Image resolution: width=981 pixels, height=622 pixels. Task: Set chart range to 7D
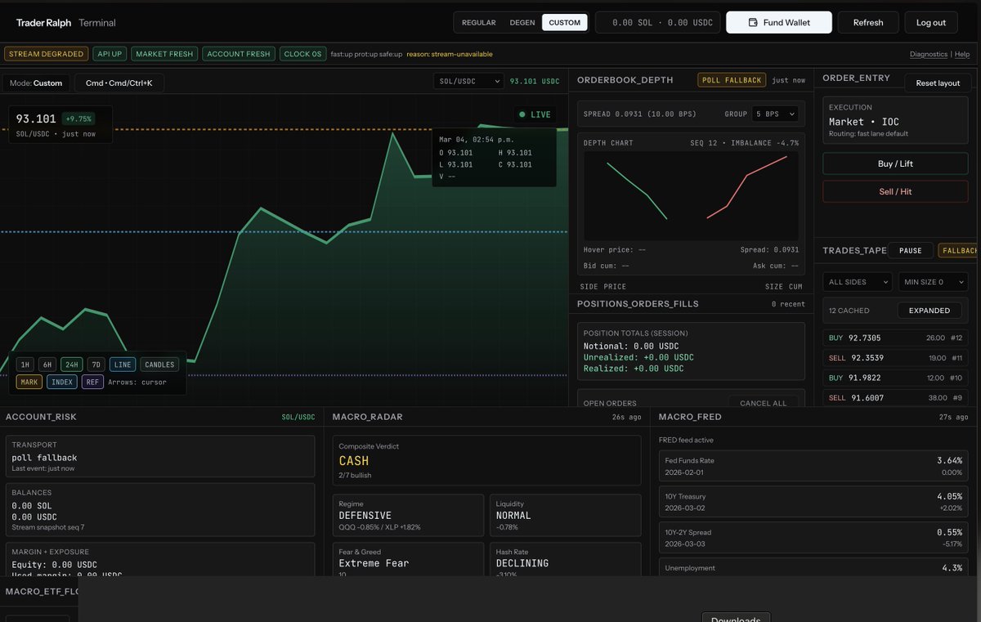(x=96, y=365)
